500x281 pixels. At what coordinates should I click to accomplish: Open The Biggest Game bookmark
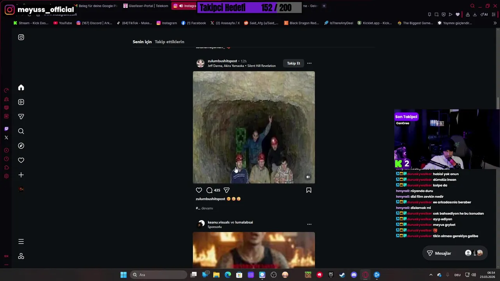pos(415,23)
